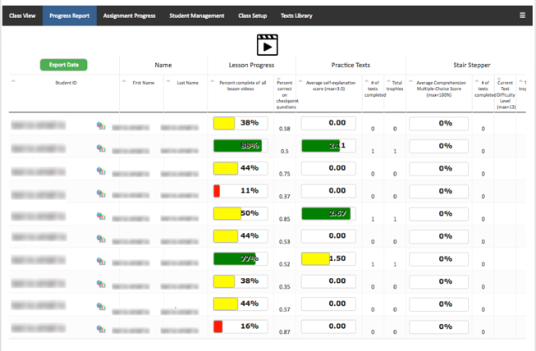Image resolution: width=536 pixels, height=351 pixels.
Task: Open chart icon for the 88% student row
Action: point(101,148)
